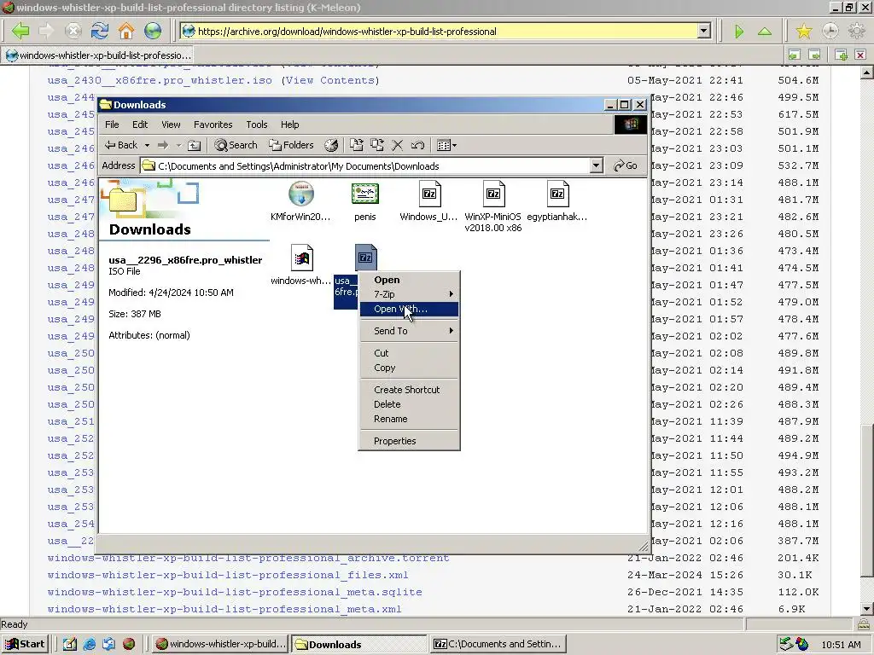The width and height of the screenshot is (874, 655).
Task: Choose Open With... in context menu
Action: click(409, 309)
